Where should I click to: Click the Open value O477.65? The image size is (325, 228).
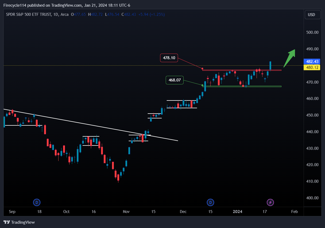tap(78, 14)
